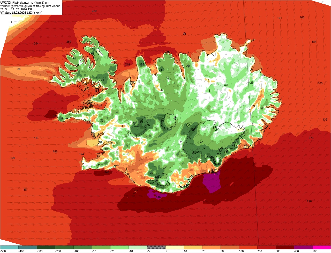The width and height of the screenshot is (331, 253).
Task: Click the legend swatch between 200 and 300
Action: 266,247
